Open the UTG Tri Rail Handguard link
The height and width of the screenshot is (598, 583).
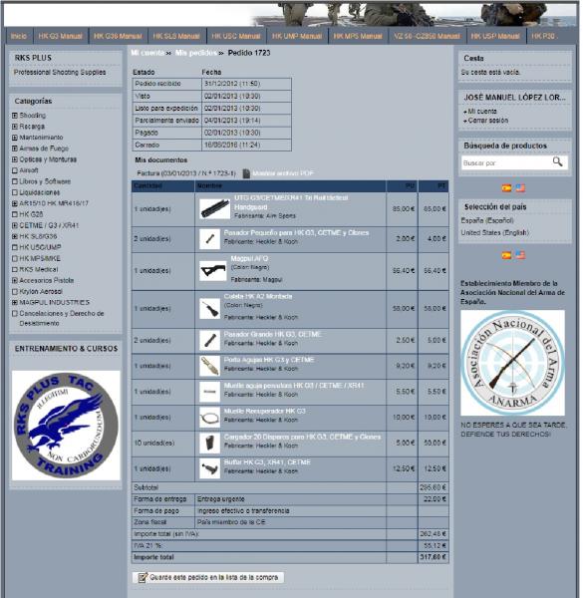coord(291,202)
